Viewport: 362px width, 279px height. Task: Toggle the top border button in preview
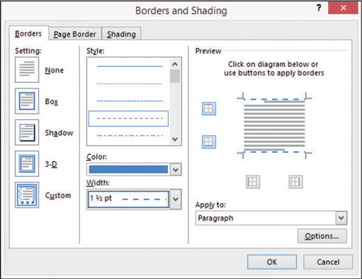point(209,109)
